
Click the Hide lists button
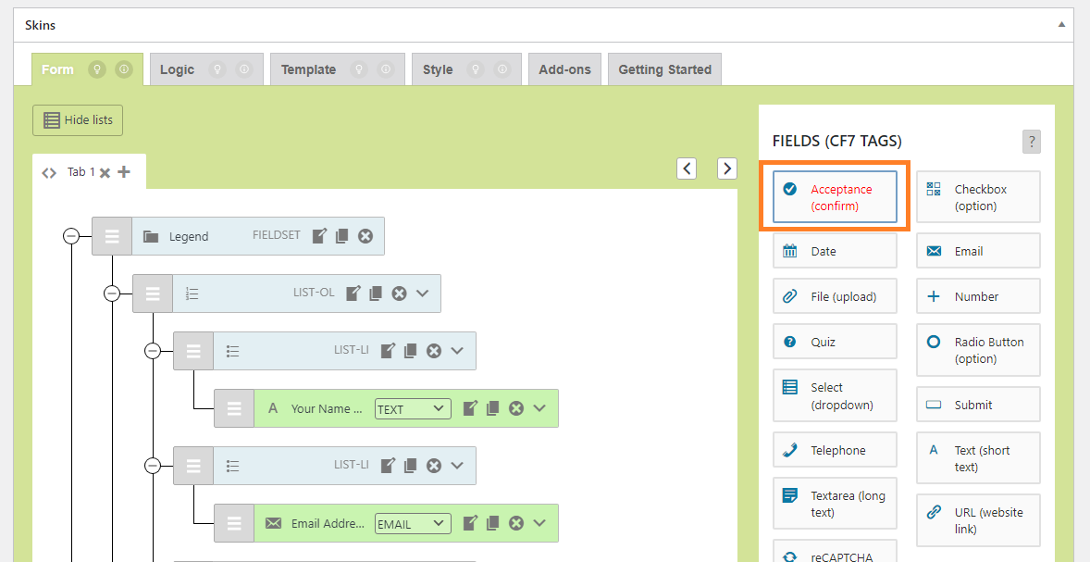pos(78,120)
